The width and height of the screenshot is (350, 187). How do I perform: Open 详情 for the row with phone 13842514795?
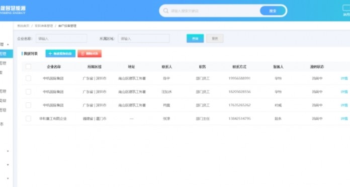[x=344, y=118]
